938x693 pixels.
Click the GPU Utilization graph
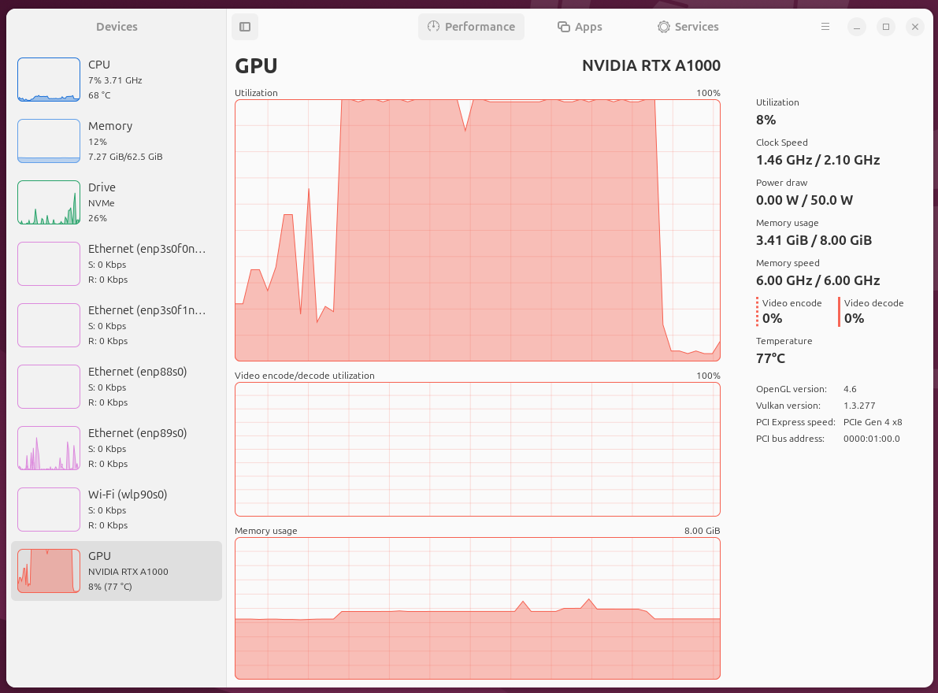coord(476,230)
